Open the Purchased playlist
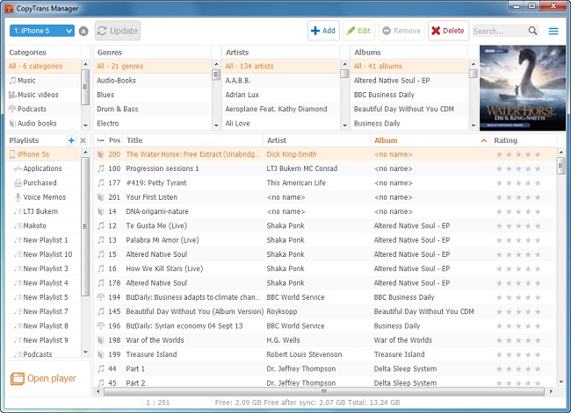This screenshot has height=413, width=571. pyautogui.click(x=43, y=183)
